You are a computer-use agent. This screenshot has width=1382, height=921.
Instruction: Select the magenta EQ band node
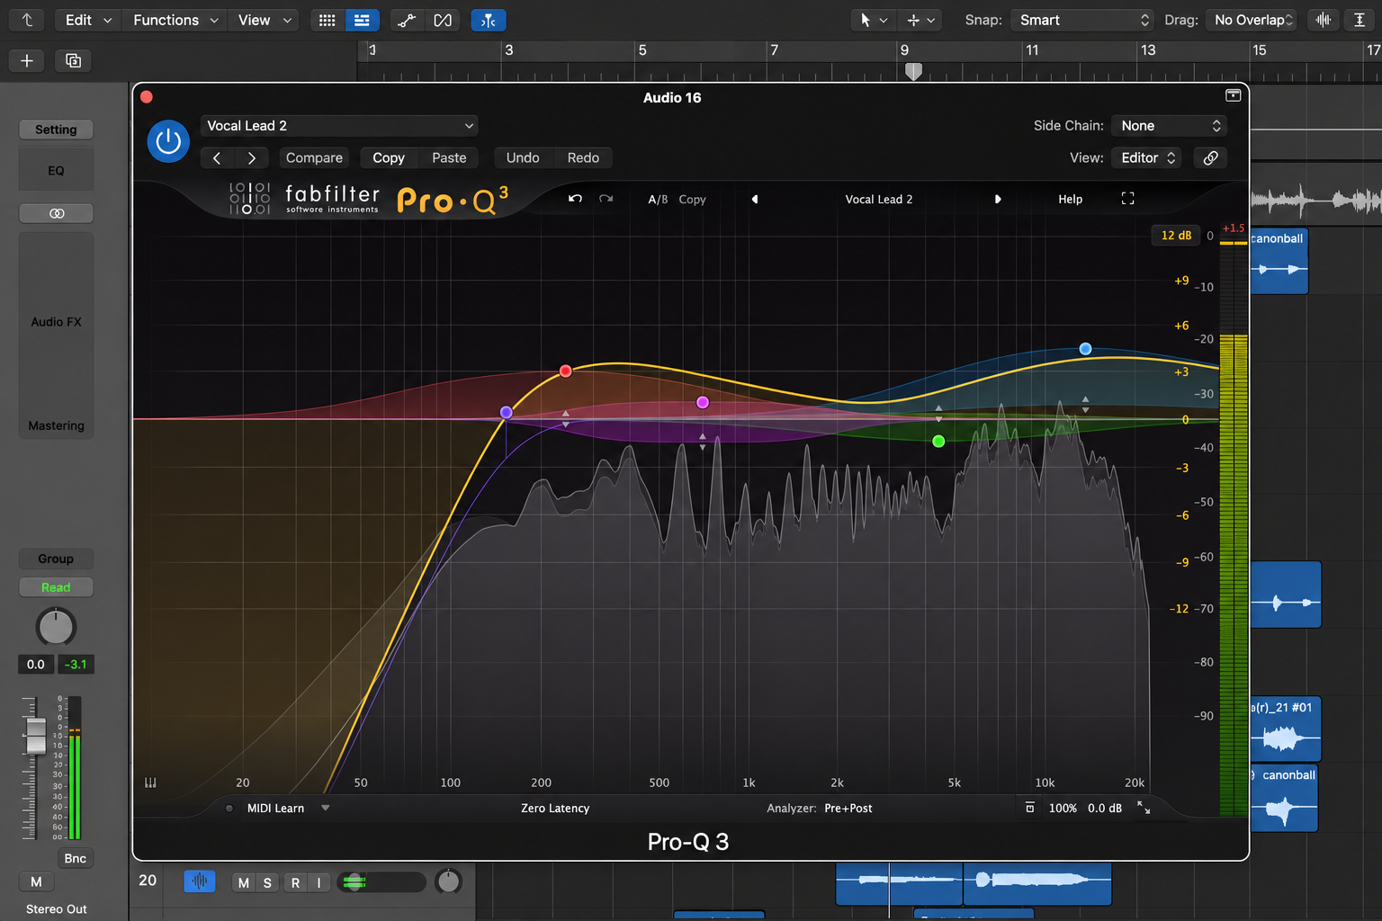click(x=703, y=402)
